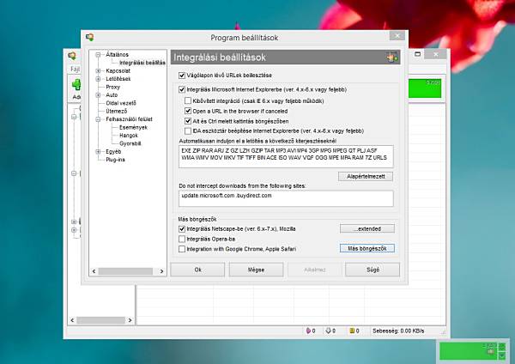Open Plug-ins settings page
Viewport: 515px width, 364px height.
[x=115, y=160]
